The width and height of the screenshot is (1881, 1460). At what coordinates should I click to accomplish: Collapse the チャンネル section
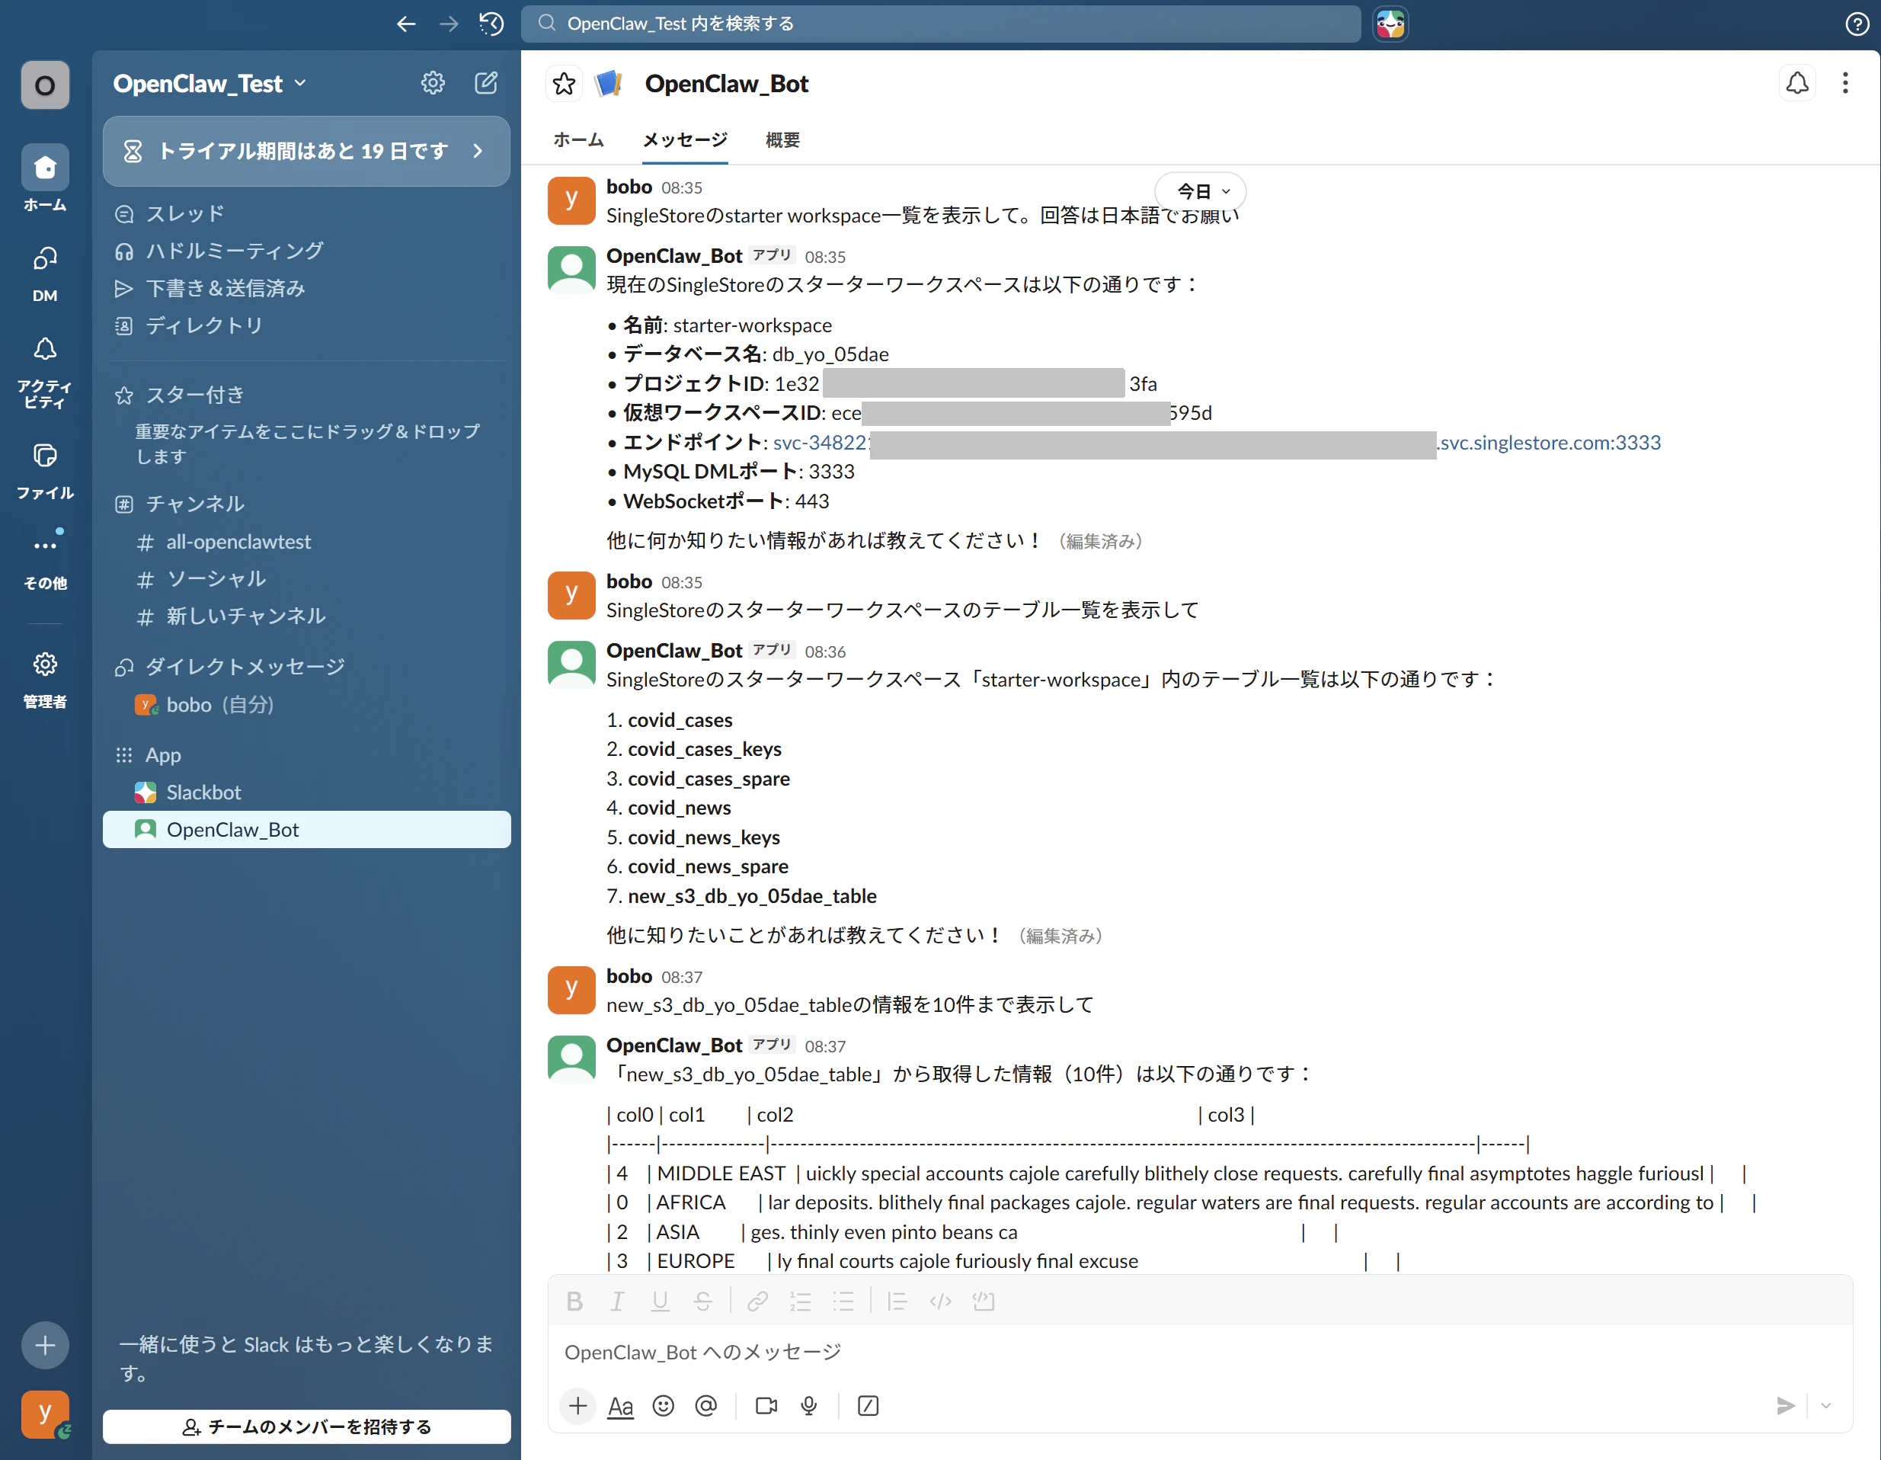[194, 504]
